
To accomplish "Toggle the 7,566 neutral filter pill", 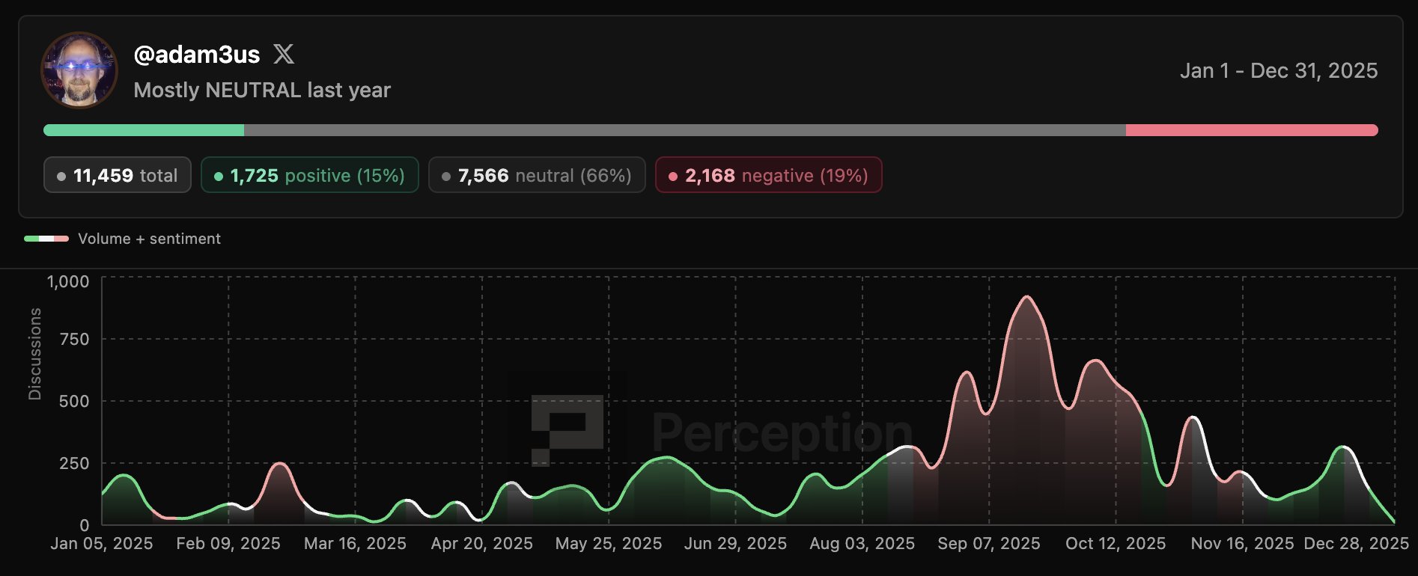I will click(537, 175).
